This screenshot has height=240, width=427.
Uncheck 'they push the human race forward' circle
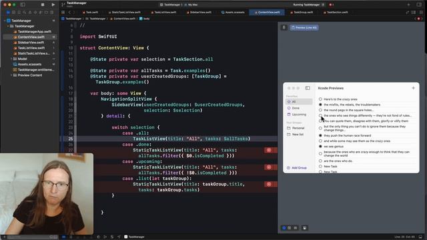pos(320,135)
